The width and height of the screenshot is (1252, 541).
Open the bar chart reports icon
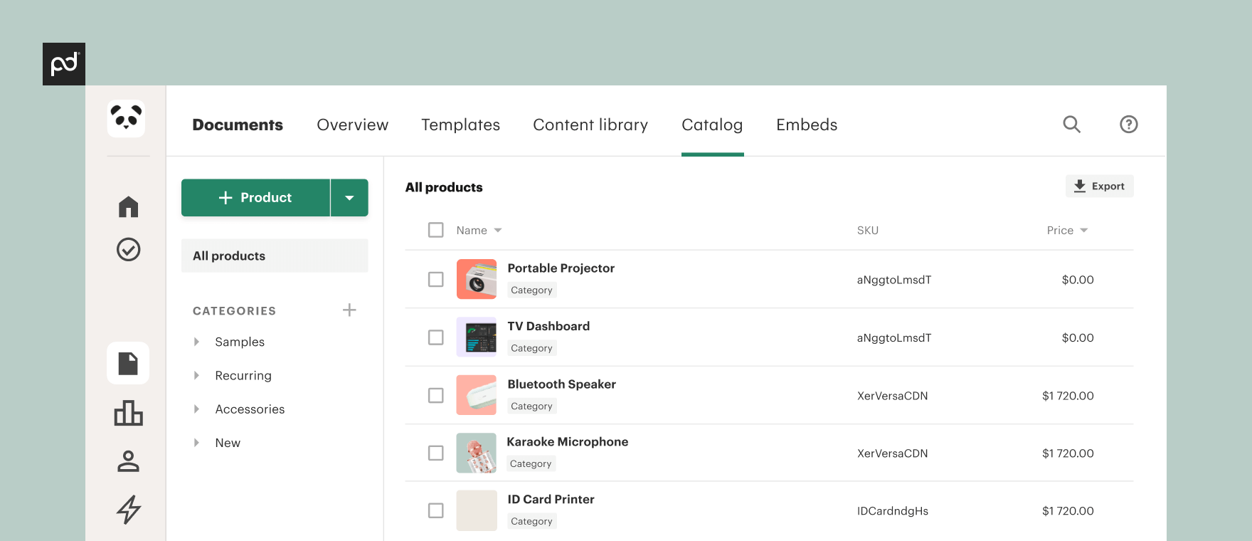click(128, 413)
